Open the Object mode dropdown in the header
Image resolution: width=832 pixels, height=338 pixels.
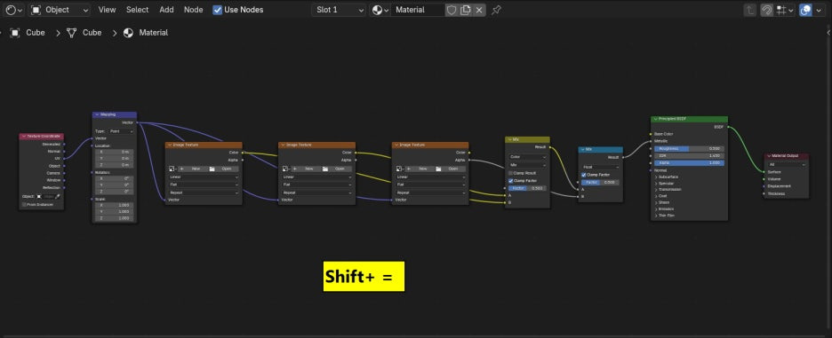60,10
